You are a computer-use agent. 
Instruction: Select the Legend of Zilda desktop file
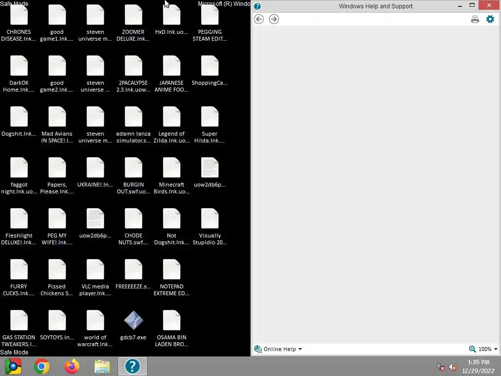(172, 125)
